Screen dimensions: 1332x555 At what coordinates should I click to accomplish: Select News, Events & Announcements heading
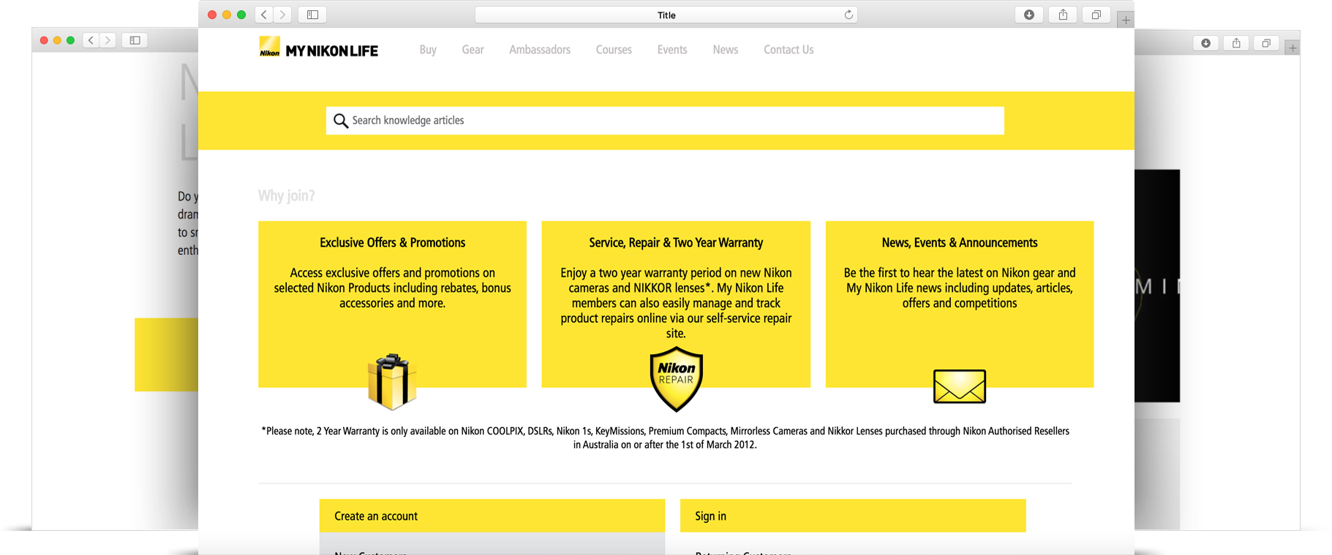point(960,242)
